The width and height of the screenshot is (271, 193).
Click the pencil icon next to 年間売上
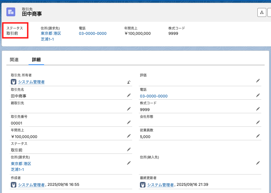coord(129,136)
